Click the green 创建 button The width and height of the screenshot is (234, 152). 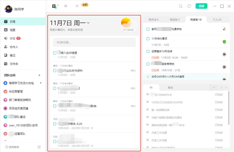point(202,6)
